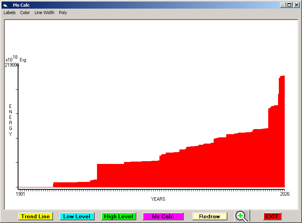This screenshot has width=302, height=223.
Task: Click the 1901 start year label
Action: (20, 194)
